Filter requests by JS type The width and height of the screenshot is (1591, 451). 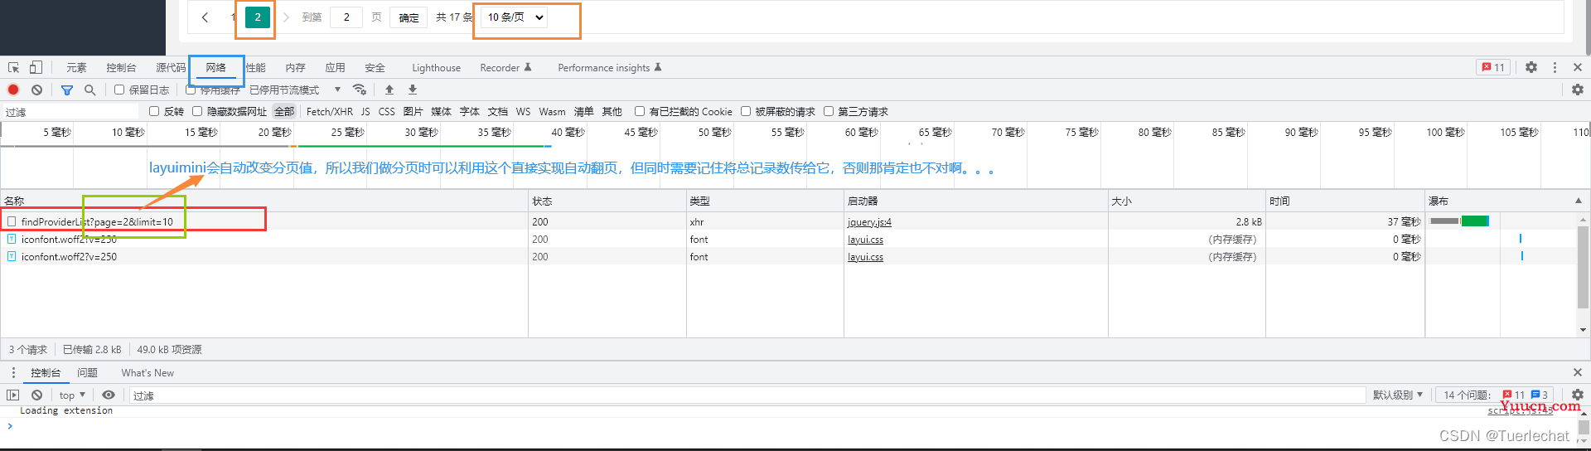[365, 111]
